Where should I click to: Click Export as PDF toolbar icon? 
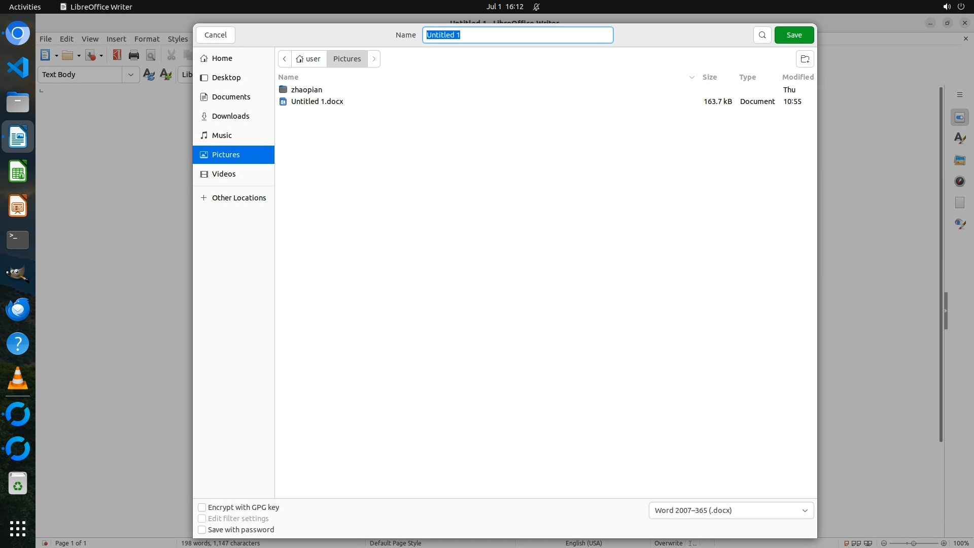(117, 55)
